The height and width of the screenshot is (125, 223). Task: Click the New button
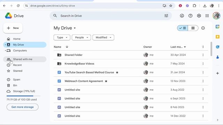pyautogui.click(x=13, y=28)
